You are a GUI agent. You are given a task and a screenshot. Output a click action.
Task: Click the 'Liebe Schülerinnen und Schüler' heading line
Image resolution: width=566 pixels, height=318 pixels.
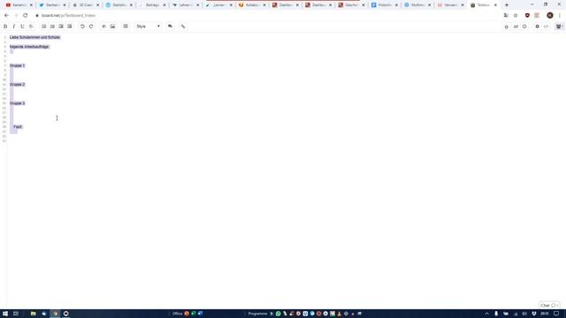click(34, 37)
